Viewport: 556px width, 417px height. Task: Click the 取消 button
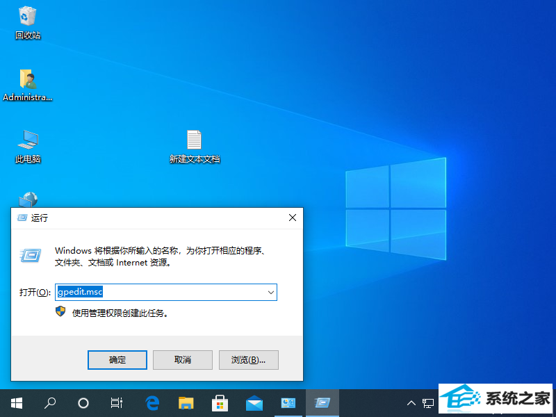[183, 359]
